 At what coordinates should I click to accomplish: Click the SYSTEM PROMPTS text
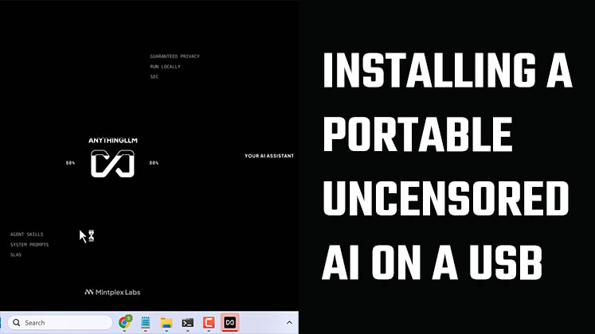29,245
